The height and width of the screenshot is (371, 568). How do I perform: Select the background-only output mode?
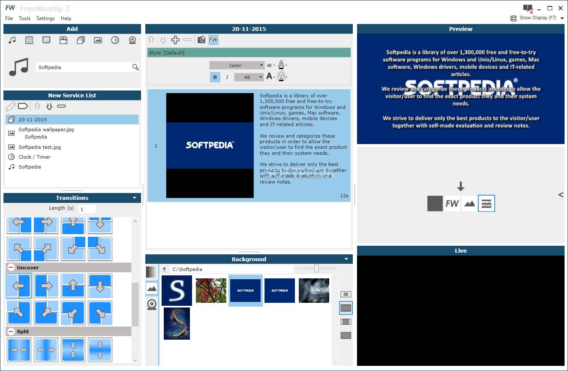point(469,203)
